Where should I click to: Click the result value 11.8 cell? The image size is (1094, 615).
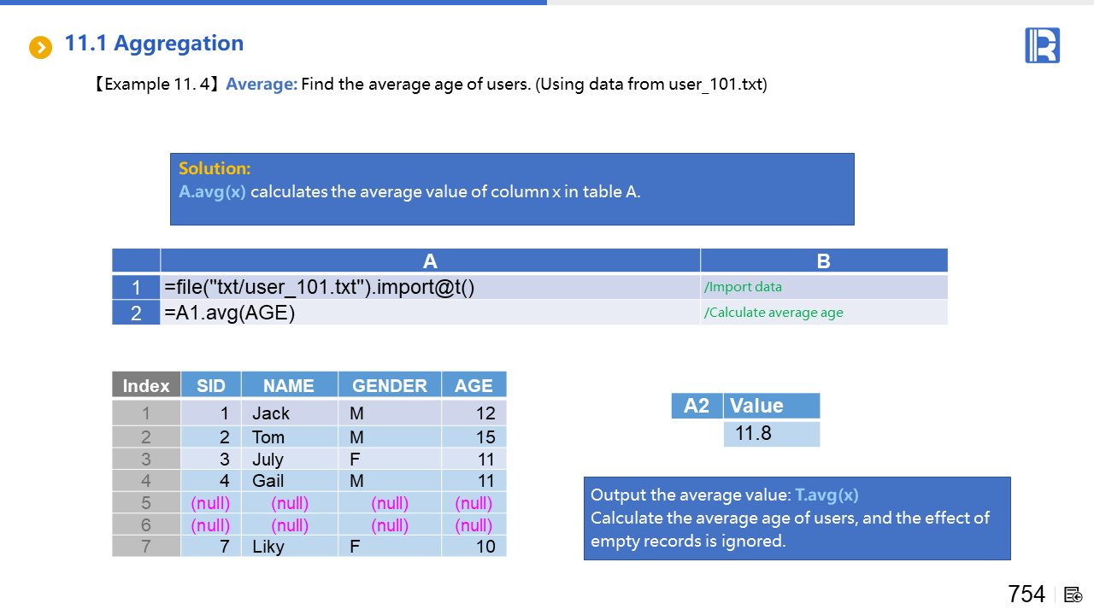click(771, 434)
